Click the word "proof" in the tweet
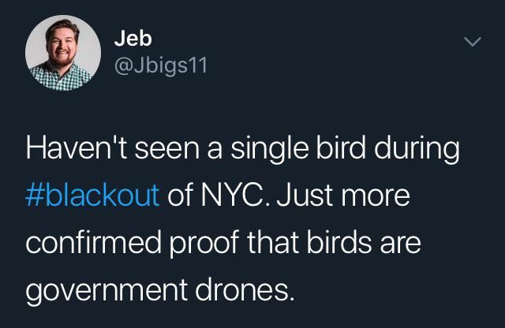The width and height of the screenshot is (505, 328). point(204,243)
